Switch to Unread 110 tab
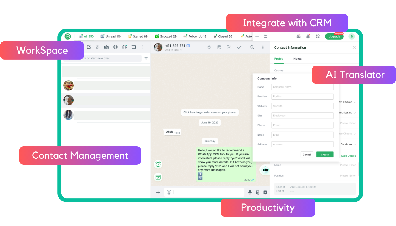The image size is (396, 226). pyautogui.click(x=111, y=36)
